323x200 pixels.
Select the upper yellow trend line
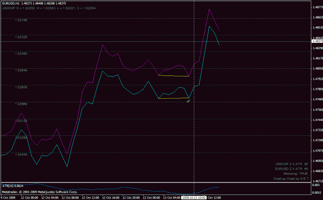tap(174, 76)
